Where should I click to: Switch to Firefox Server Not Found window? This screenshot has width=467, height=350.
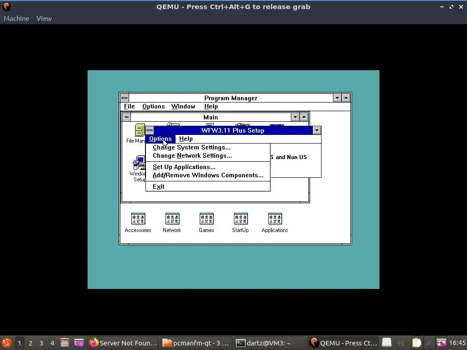[123, 343]
